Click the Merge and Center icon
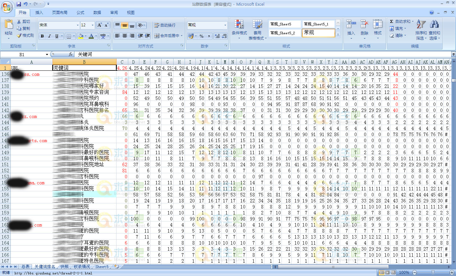 coord(157,36)
